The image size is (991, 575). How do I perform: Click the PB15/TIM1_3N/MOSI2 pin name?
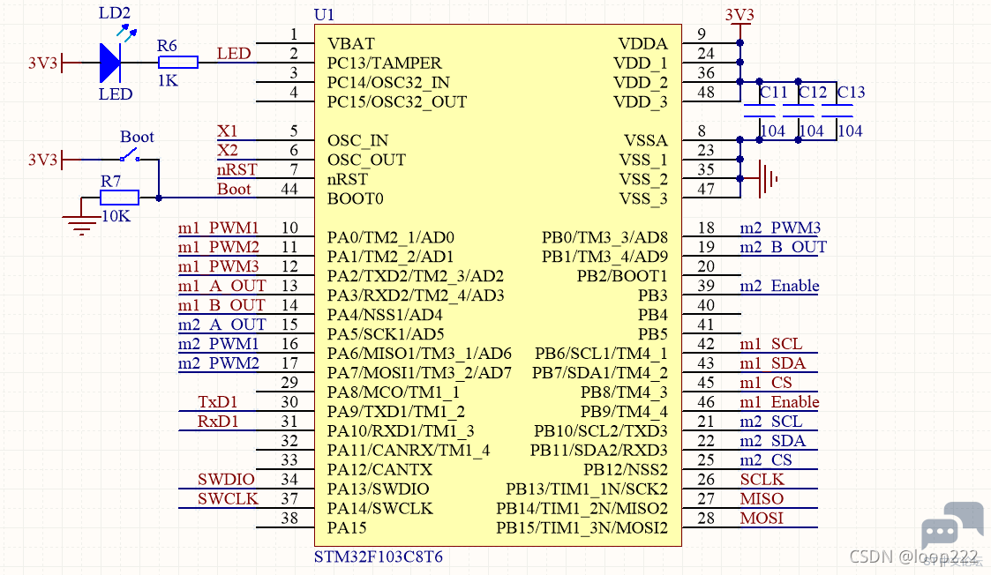(x=582, y=527)
